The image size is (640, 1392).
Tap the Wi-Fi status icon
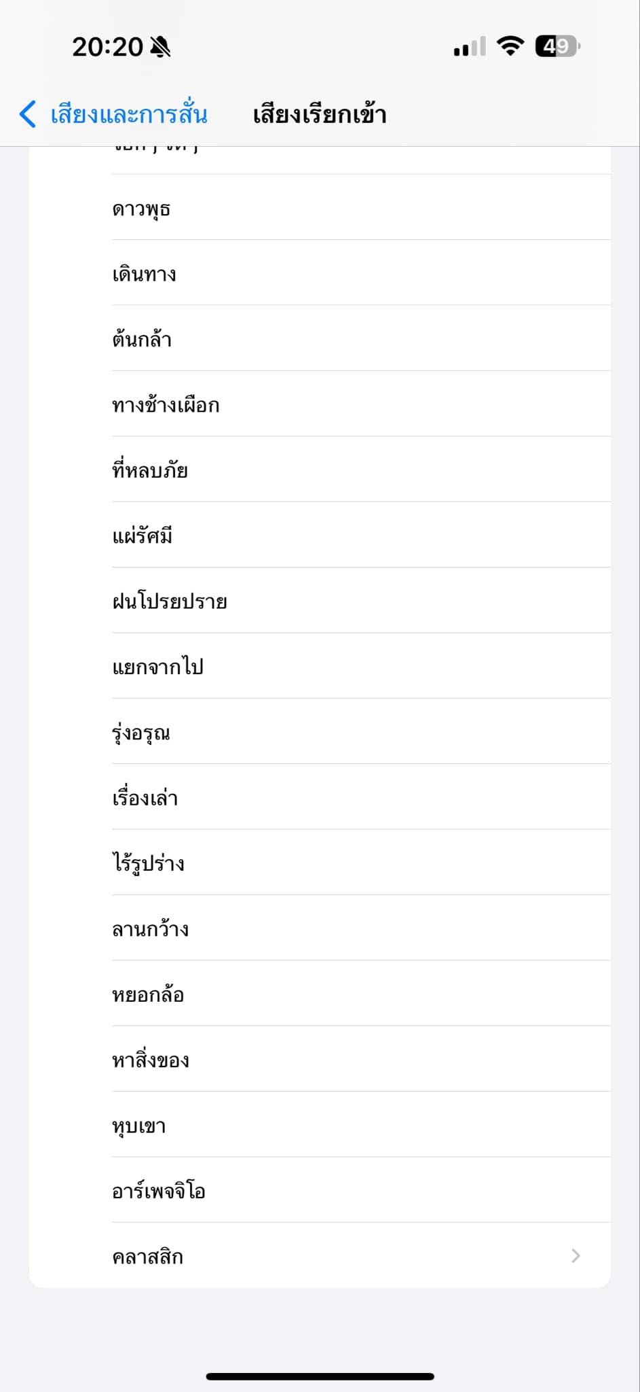point(510,46)
